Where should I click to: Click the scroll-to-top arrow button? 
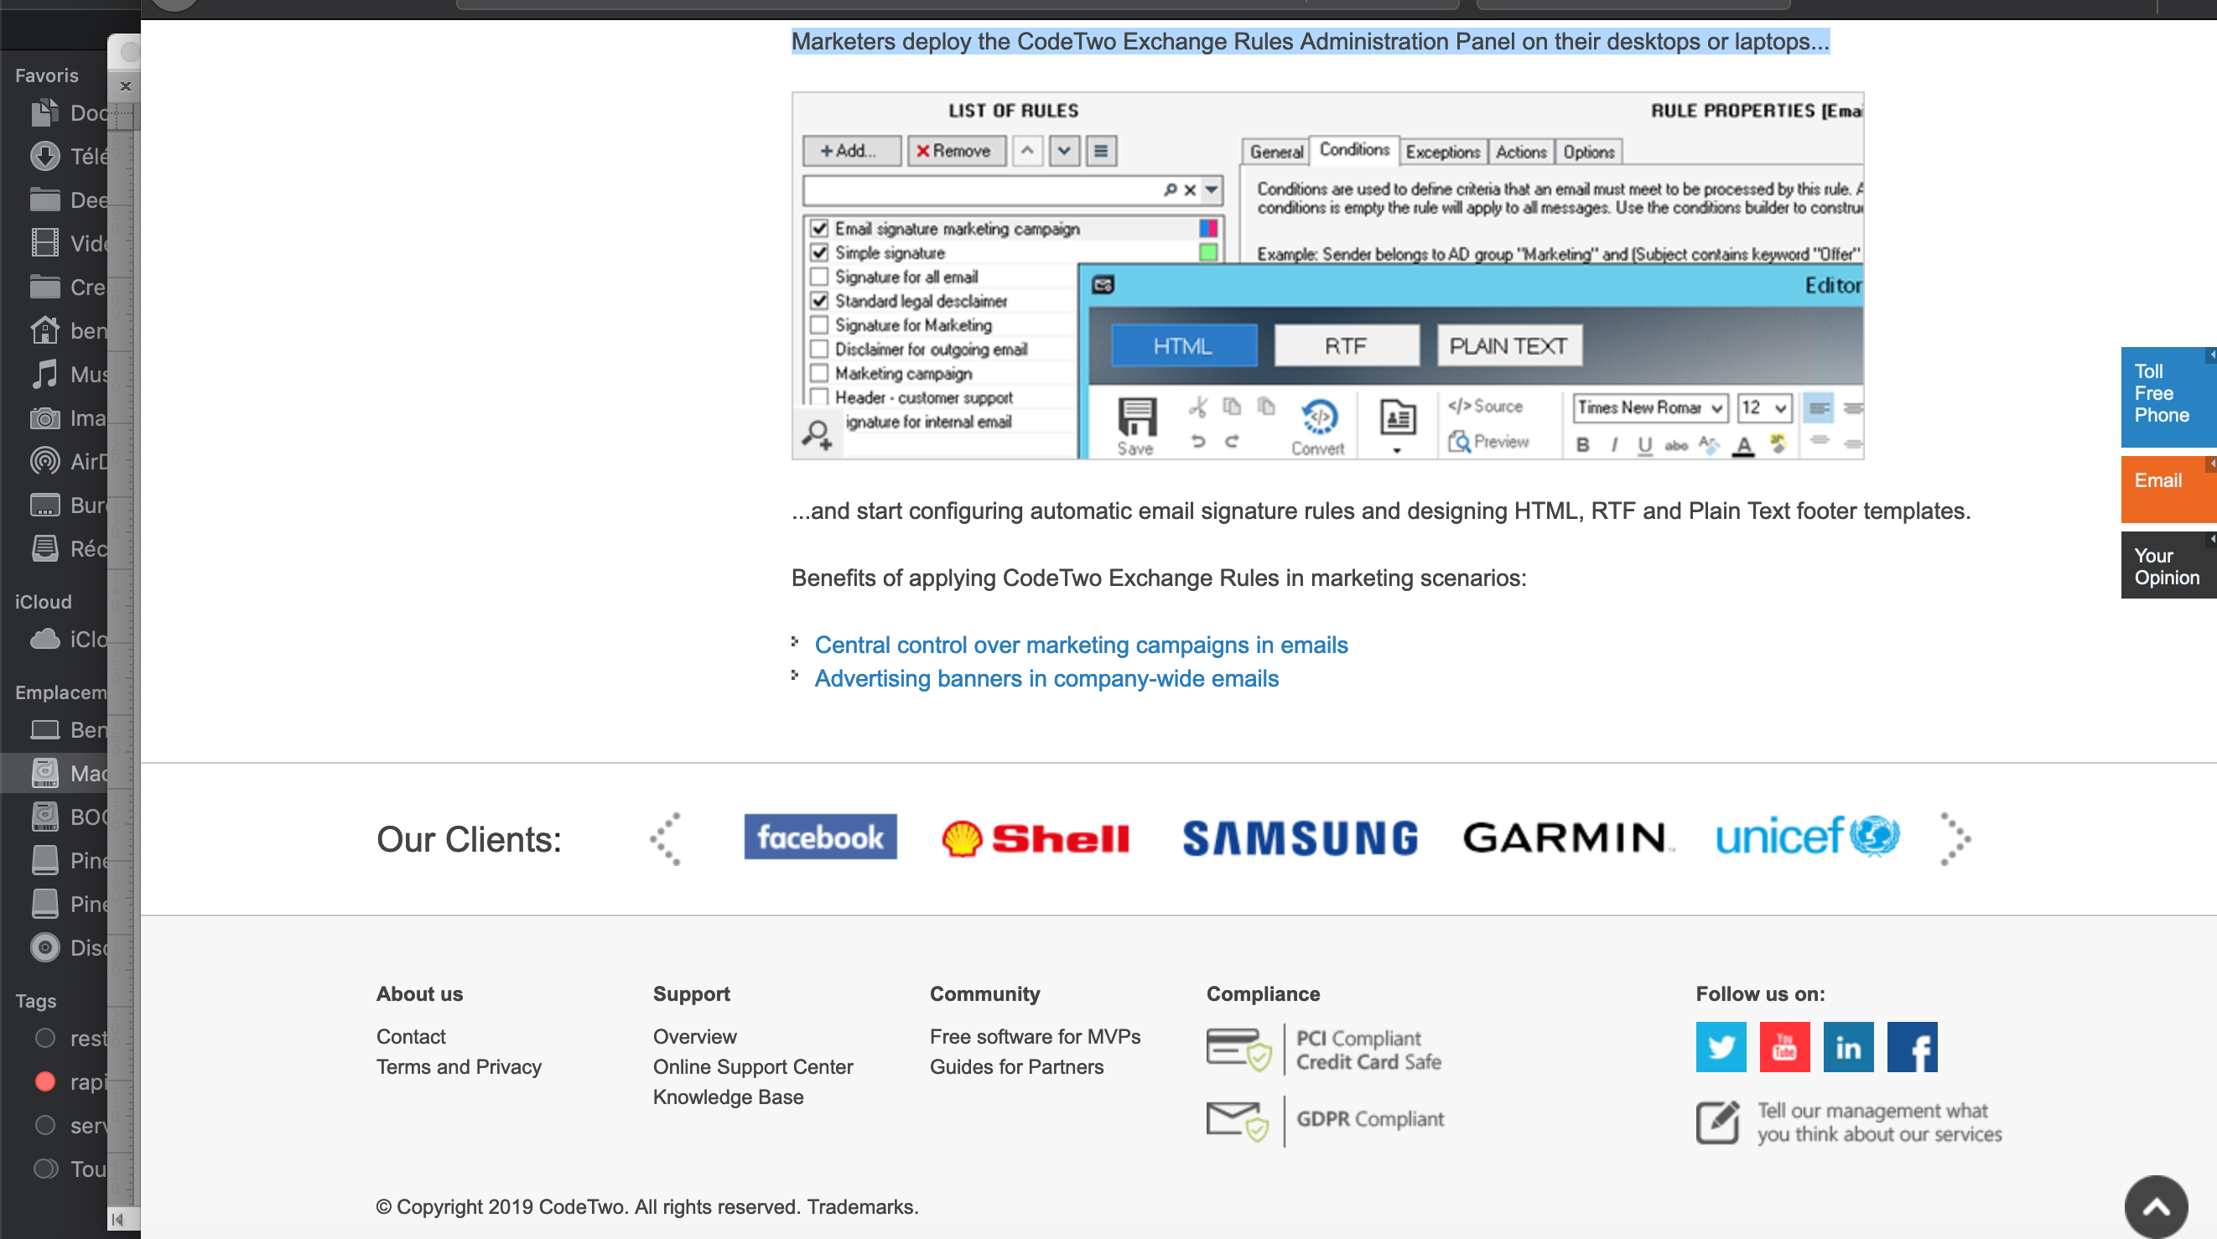point(2156,1207)
